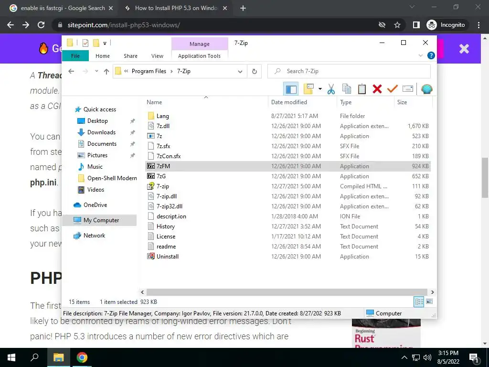The width and height of the screenshot is (489, 367).
Task: Sort by the Size column header
Action: tap(413, 102)
